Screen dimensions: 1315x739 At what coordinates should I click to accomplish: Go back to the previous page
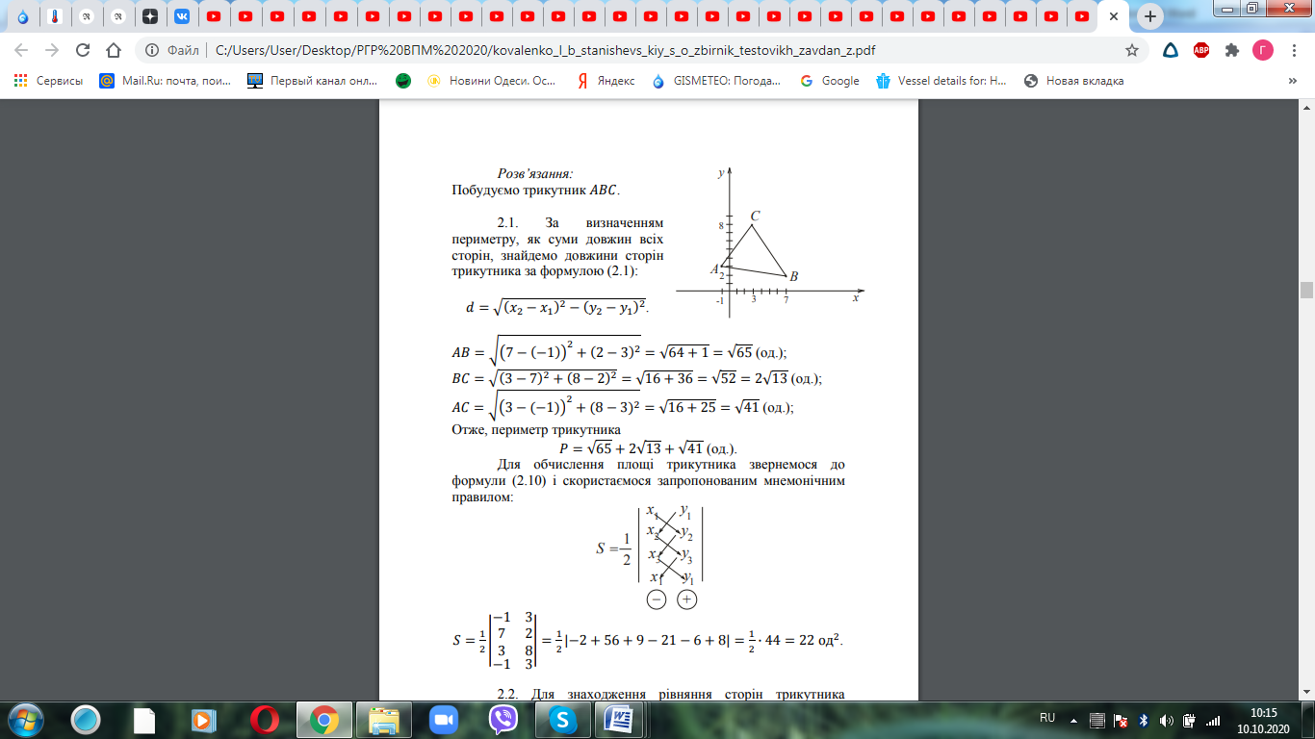pos(21,50)
